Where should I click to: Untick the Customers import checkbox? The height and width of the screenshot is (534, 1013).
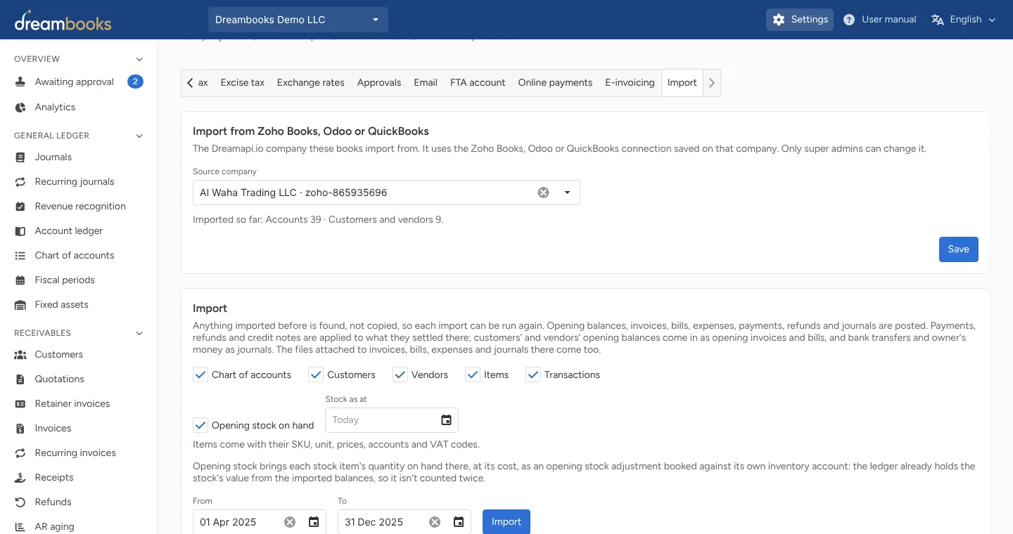pos(316,375)
